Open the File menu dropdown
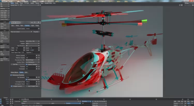This screenshot has height=106, width=194. (x=5, y=3)
